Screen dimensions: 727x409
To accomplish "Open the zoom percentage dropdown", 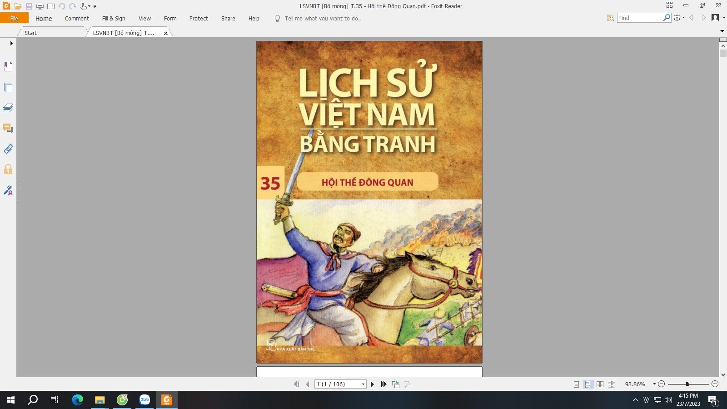I will [x=654, y=384].
